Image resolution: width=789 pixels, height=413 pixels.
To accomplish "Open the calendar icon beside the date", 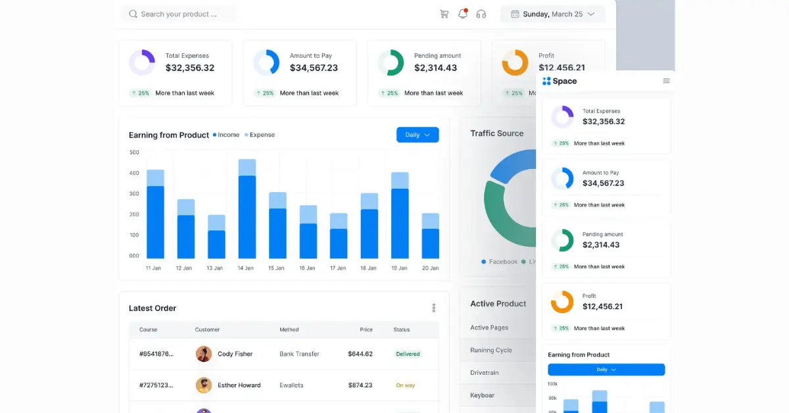I will 515,13.
